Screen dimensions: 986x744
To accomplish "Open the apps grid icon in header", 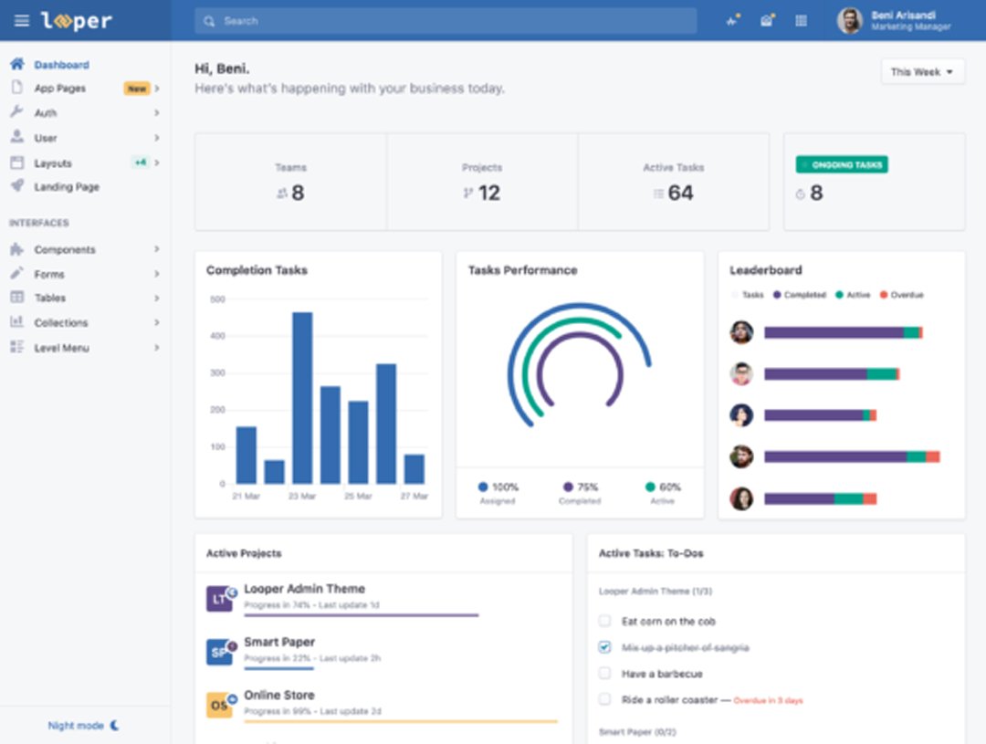I will pyautogui.click(x=802, y=21).
